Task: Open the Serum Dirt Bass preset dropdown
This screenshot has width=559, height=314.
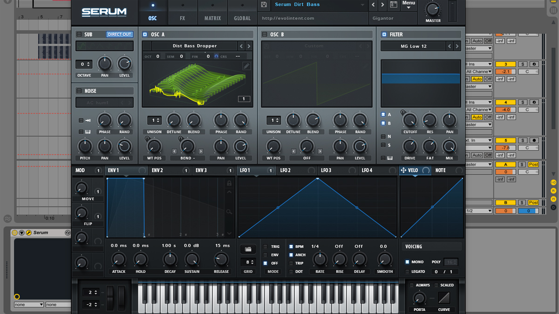Action: 320,5
